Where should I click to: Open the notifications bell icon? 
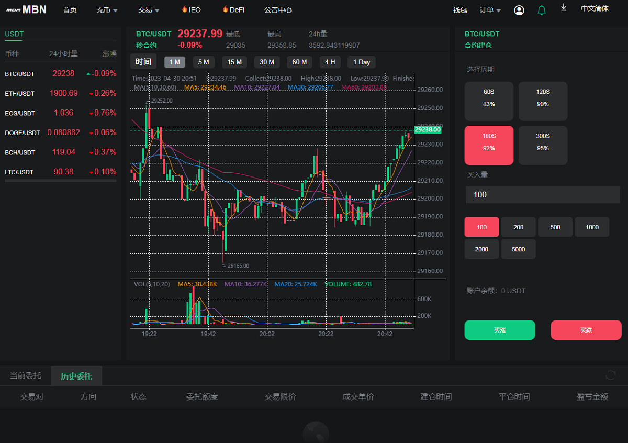tap(542, 10)
